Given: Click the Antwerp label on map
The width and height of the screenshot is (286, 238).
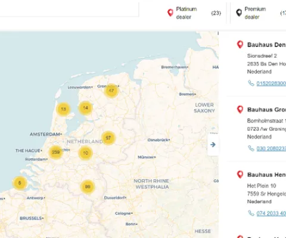Looking at the screenshot, I should coord(36,198).
